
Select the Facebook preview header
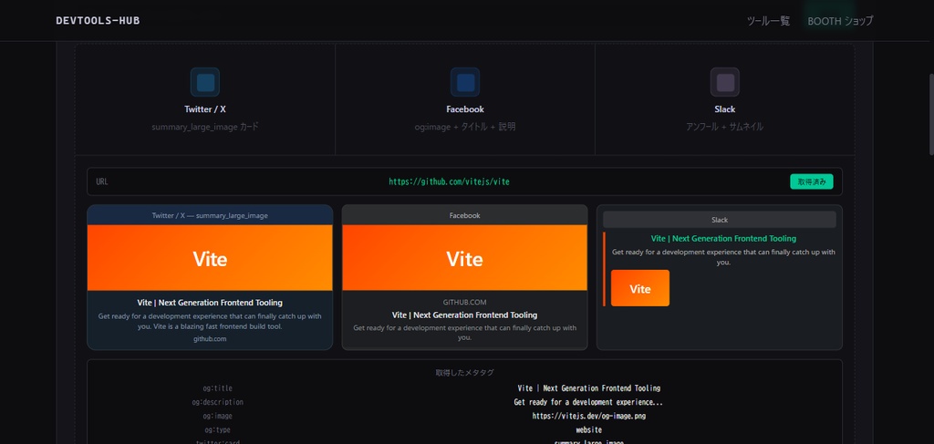click(x=464, y=215)
